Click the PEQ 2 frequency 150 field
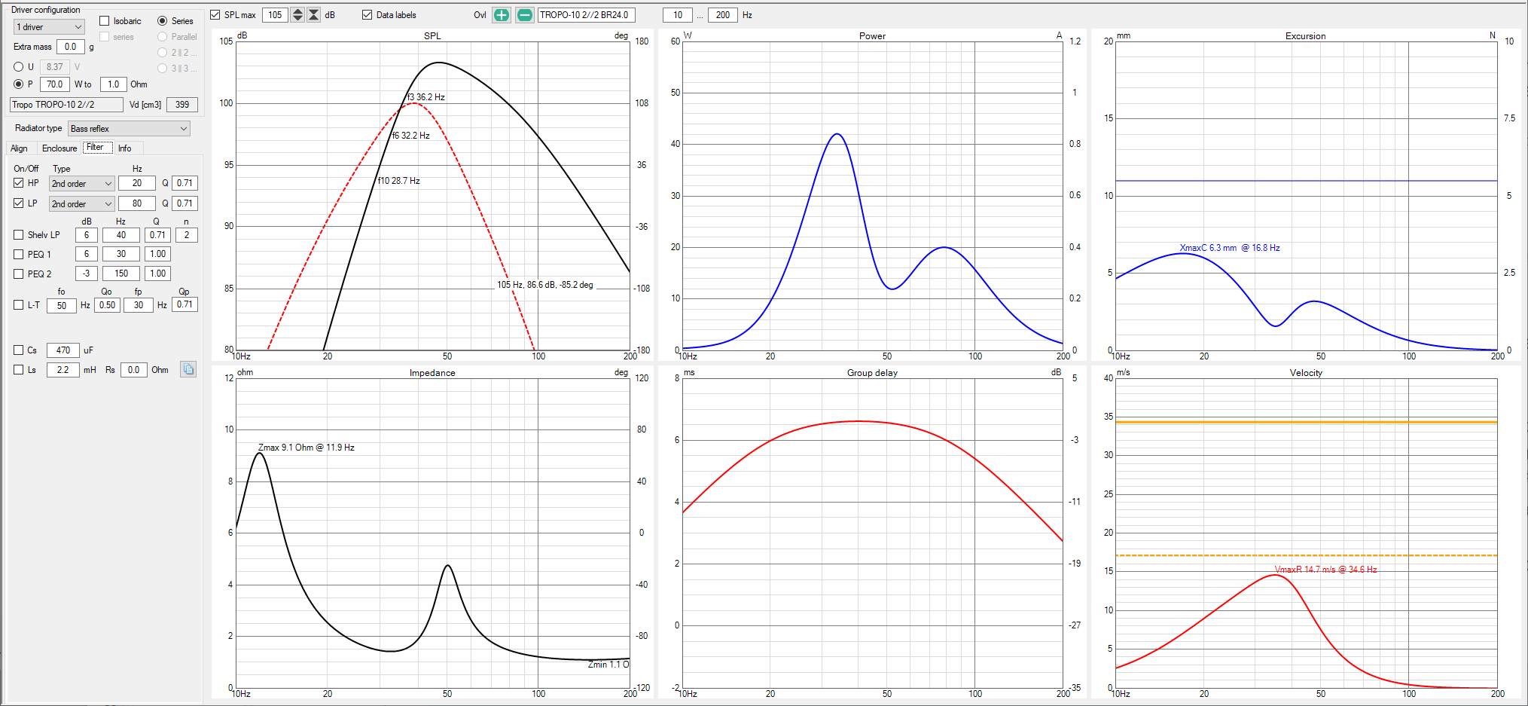Image resolution: width=1528 pixels, height=706 pixels. coord(121,274)
